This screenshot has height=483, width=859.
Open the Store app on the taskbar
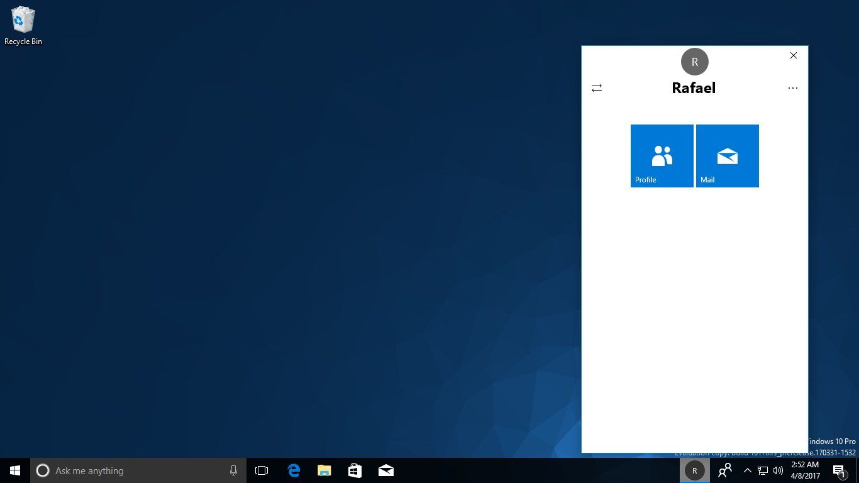click(x=355, y=470)
